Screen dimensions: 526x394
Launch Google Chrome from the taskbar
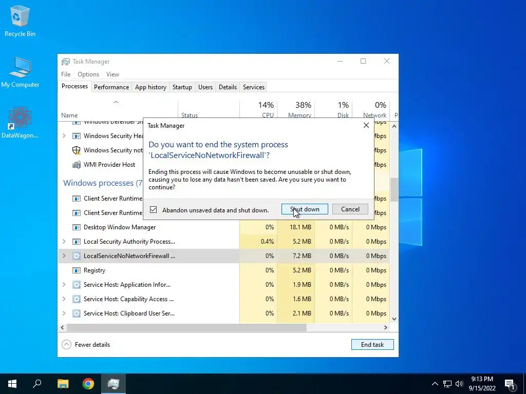(88, 384)
